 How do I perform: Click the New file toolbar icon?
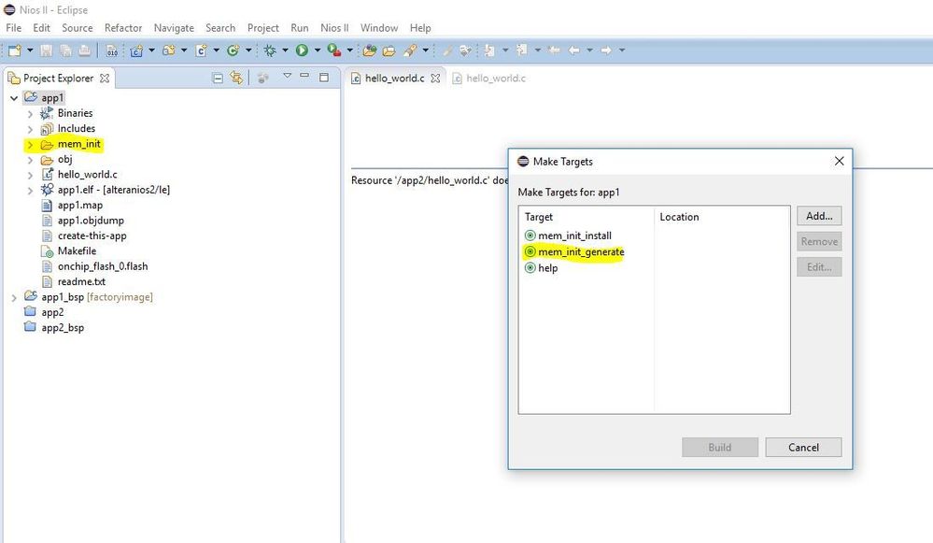[15, 50]
